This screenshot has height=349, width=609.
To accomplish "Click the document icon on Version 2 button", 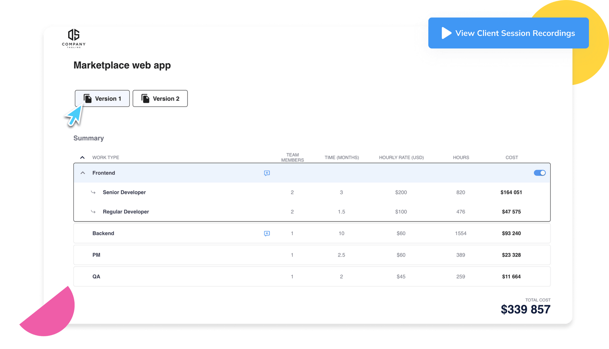I will coord(145,98).
